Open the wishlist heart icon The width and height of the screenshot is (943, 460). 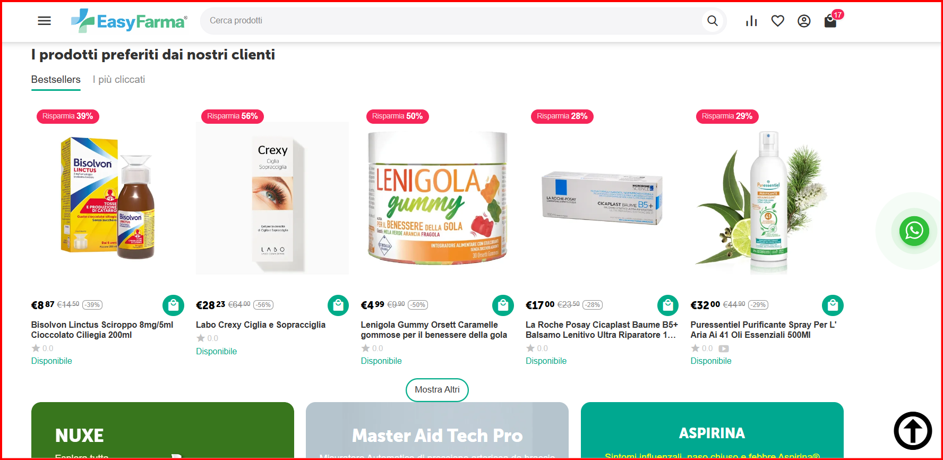tap(778, 21)
